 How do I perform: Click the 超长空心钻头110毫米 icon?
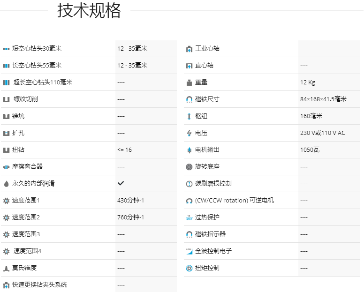[x=6, y=82]
